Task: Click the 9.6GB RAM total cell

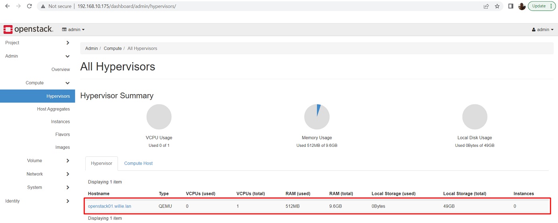Action: point(336,206)
